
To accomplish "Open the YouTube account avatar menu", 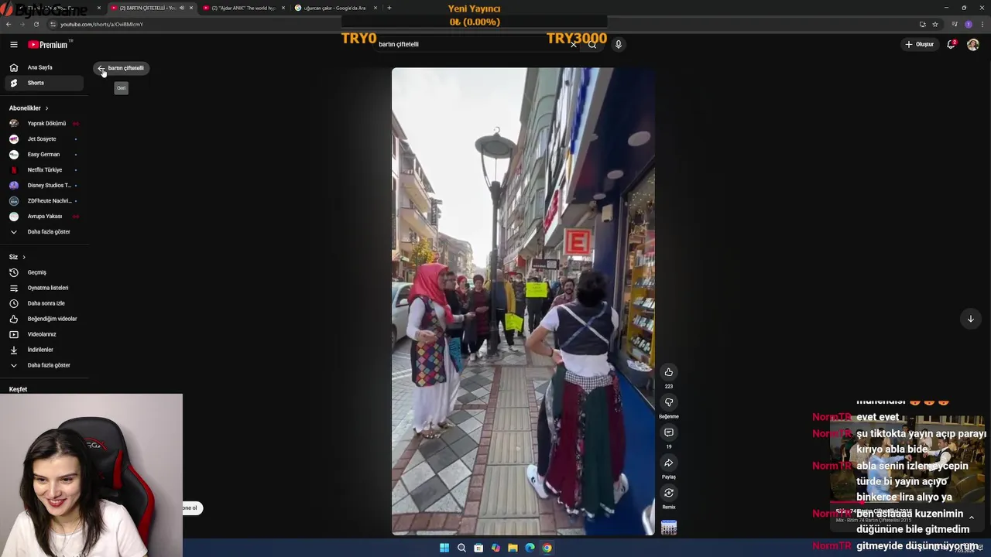I will tap(973, 45).
